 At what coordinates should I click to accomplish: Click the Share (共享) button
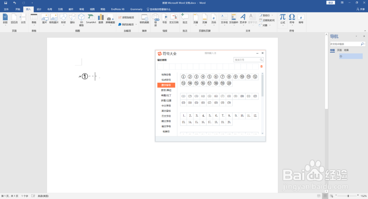click(361, 10)
